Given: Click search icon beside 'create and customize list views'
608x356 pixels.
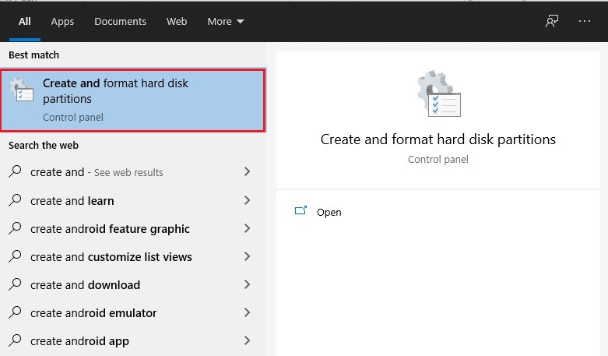Looking at the screenshot, I should point(15,256).
